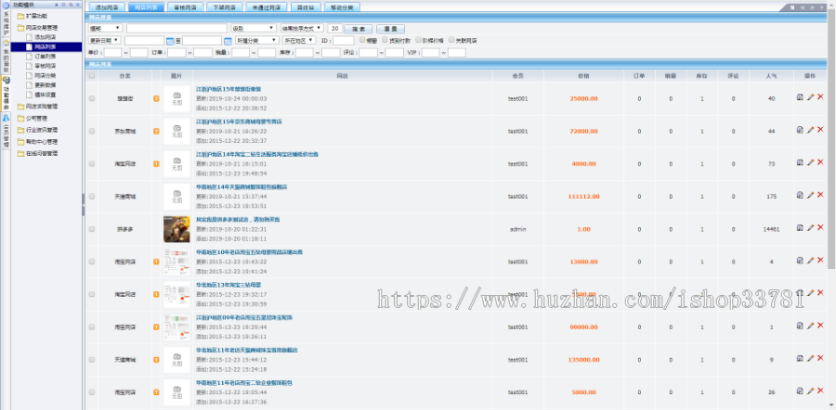The width and height of the screenshot is (836, 410).
Task: Toggle the select-all checkbox in the table header
Action: (92, 75)
